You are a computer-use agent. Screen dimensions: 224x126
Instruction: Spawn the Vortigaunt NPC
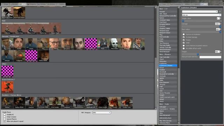pos(19,56)
